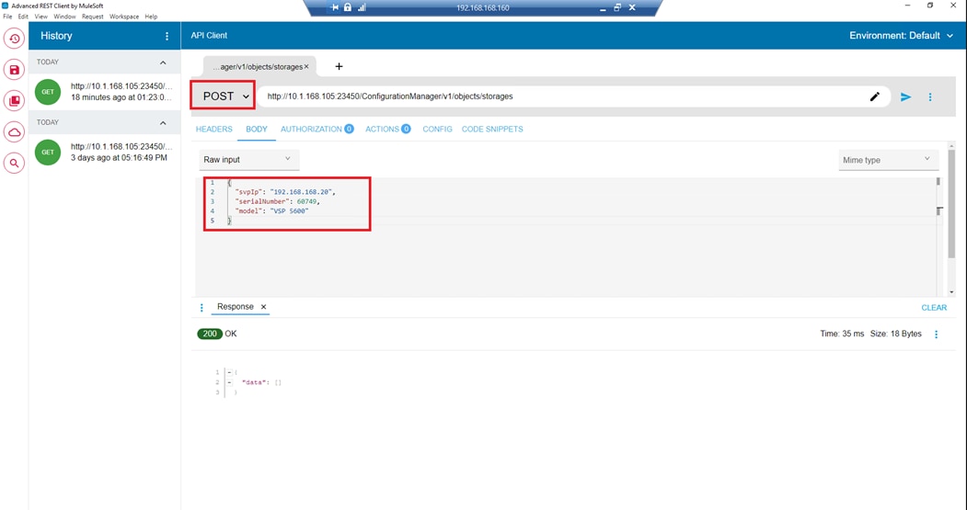Switch to the BODY tab
The height and width of the screenshot is (510, 967).
pyautogui.click(x=257, y=130)
